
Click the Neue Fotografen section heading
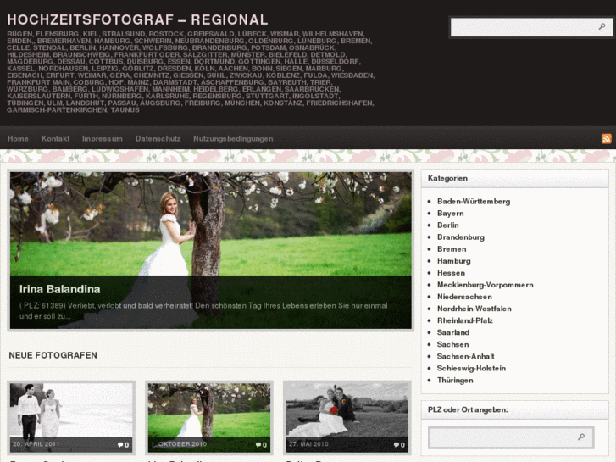coord(53,355)
